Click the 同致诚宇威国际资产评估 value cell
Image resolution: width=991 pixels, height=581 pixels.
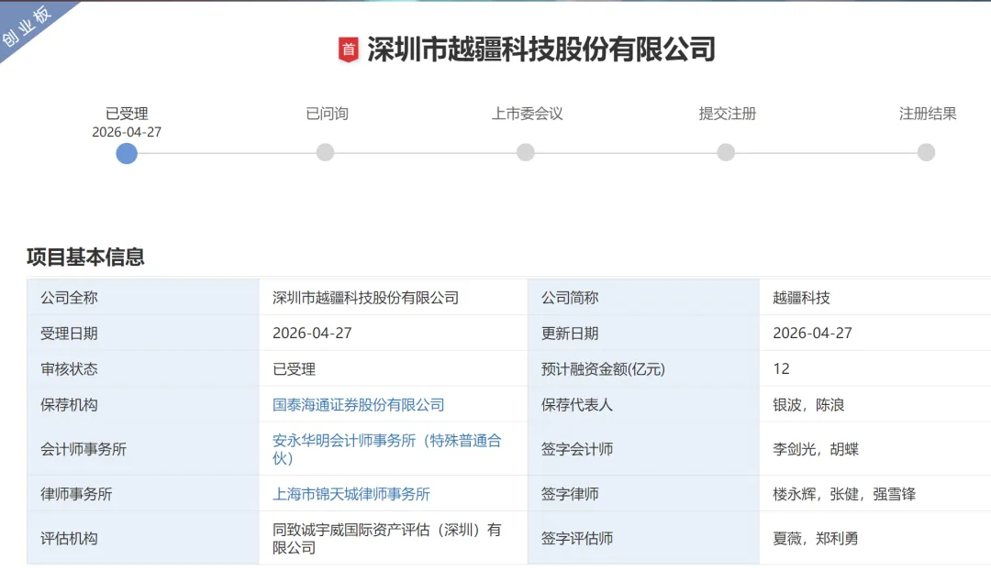point(393,538)
